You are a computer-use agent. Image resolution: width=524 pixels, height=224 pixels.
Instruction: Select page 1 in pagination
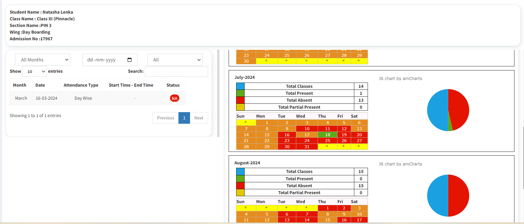pos(184,118)
